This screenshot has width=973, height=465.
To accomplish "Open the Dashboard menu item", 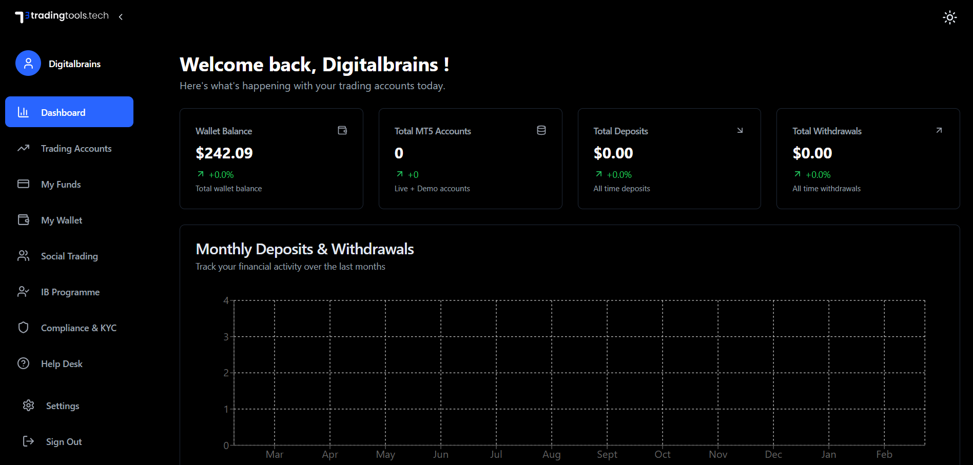I will pos(69,112).
